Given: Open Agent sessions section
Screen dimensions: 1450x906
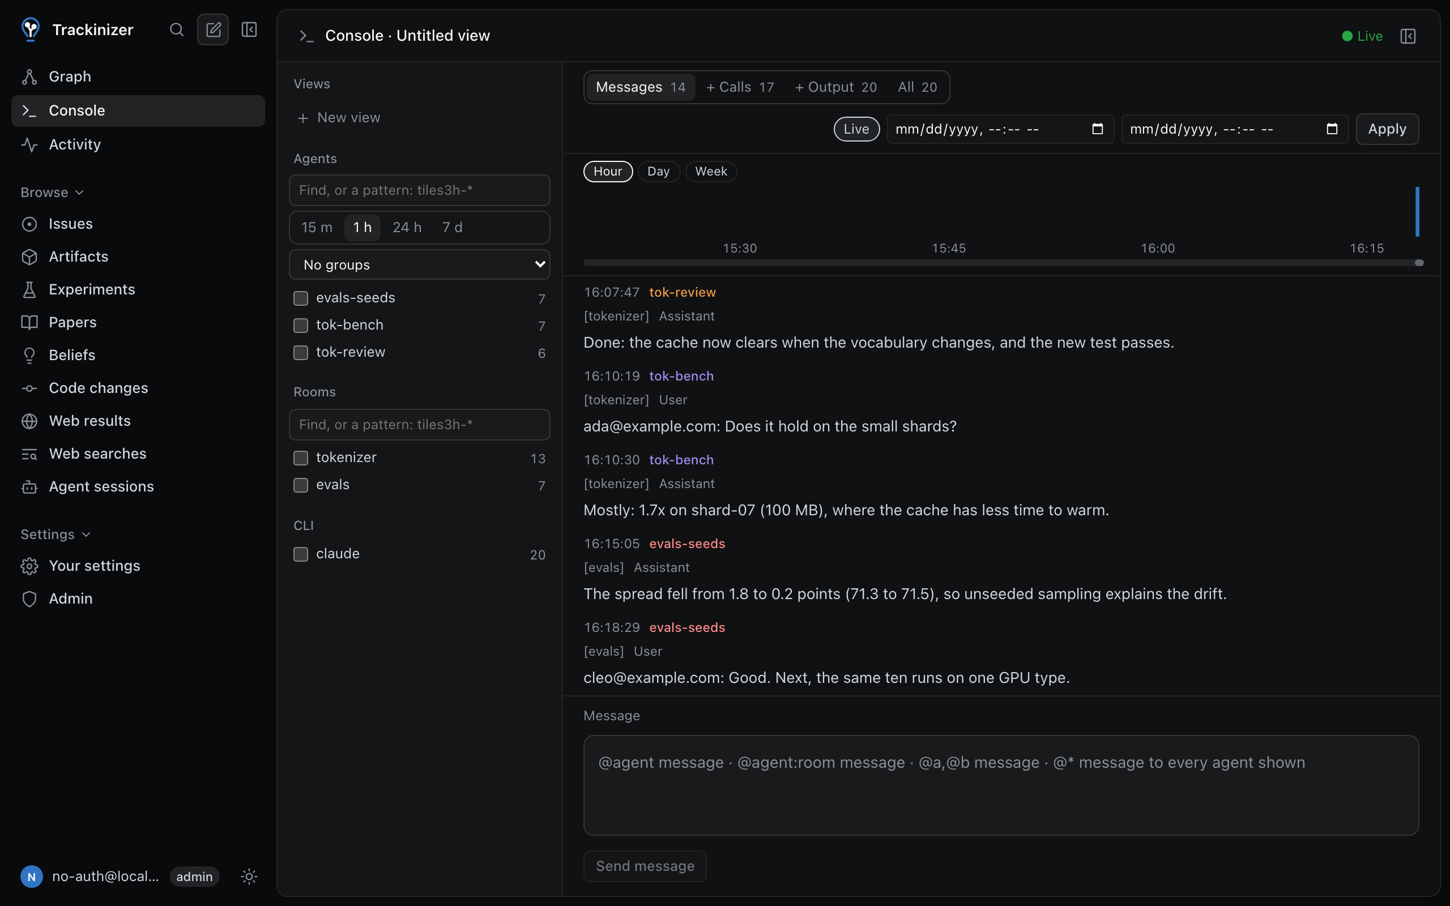Looking at the screenshot, I should 138,486.
